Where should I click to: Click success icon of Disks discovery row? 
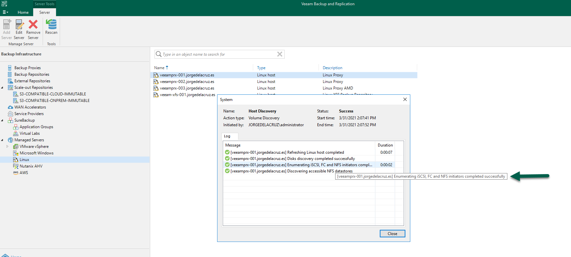227,158
